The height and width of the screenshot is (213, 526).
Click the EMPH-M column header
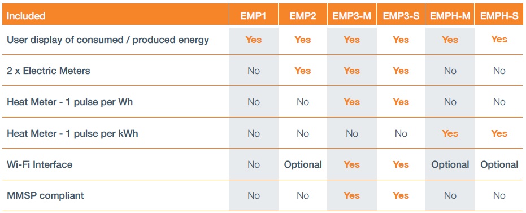coord(450,16)
